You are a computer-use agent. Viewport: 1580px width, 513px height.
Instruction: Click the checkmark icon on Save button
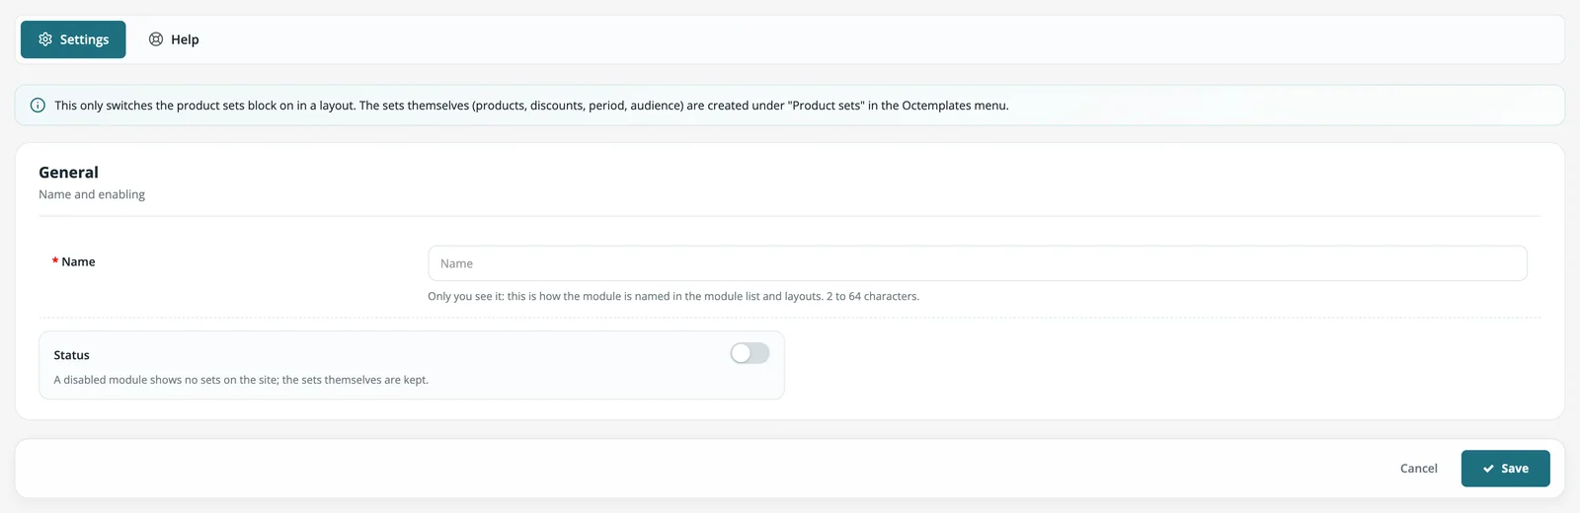click(x=1488, y=469)
